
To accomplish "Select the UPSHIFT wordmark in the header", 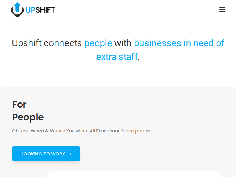I will click(x=40, y=9).
